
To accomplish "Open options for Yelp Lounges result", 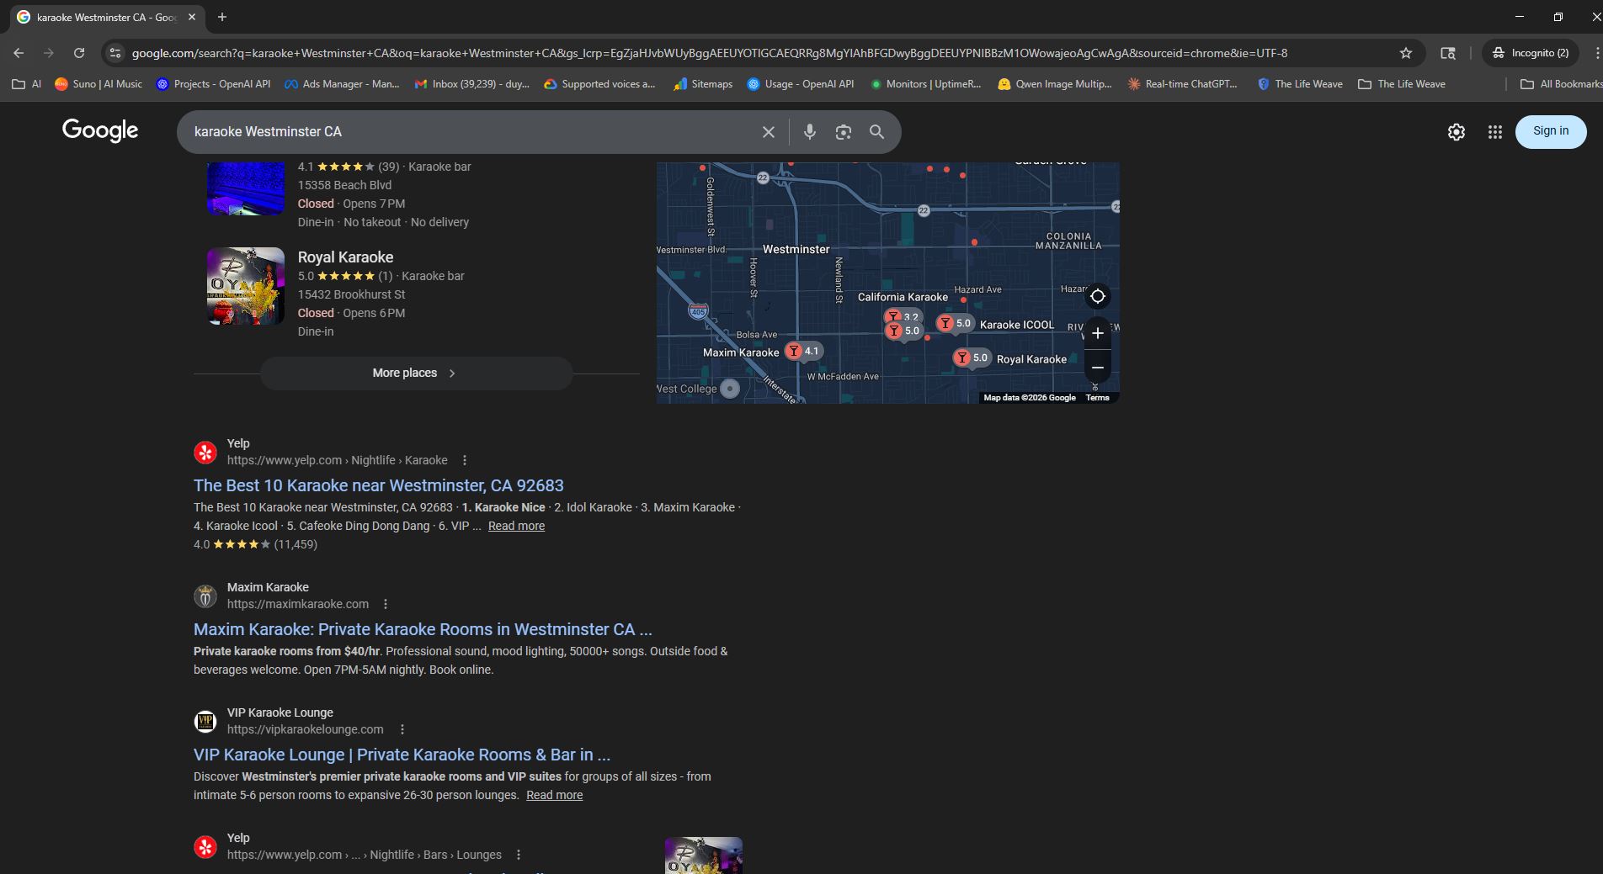I will (x=519, y=855).
